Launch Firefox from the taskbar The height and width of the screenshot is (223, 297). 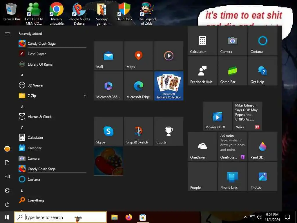click(128, 217)
